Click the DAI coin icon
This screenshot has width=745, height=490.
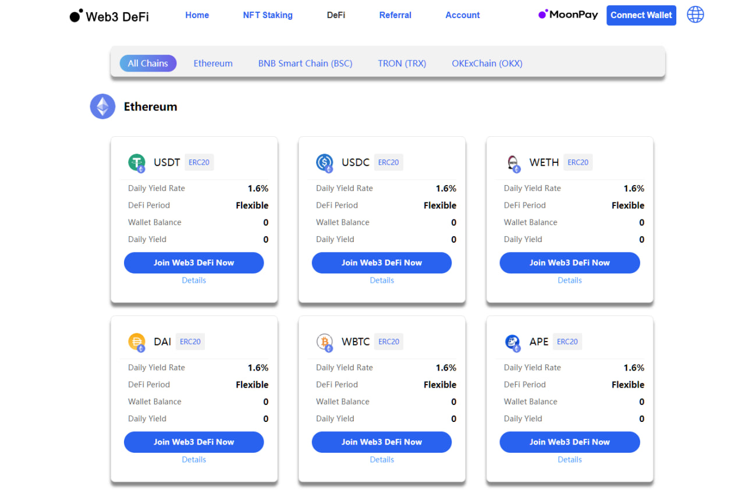[x=137, y=342]
